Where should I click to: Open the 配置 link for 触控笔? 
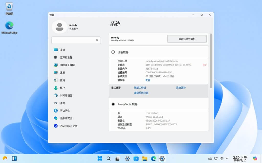(148, 80)
